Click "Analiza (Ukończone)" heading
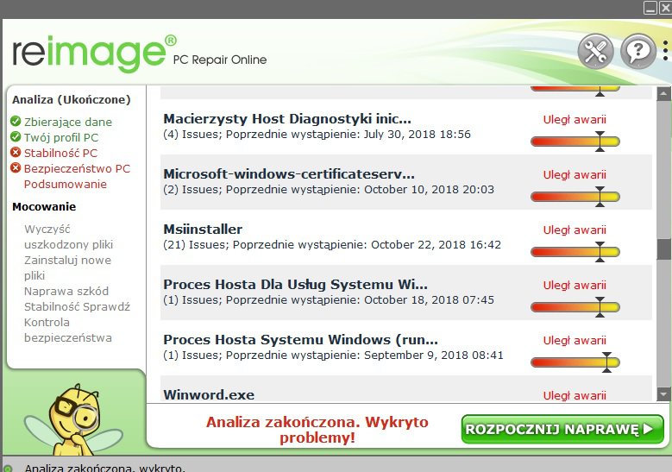 click(x=71, y=99)
